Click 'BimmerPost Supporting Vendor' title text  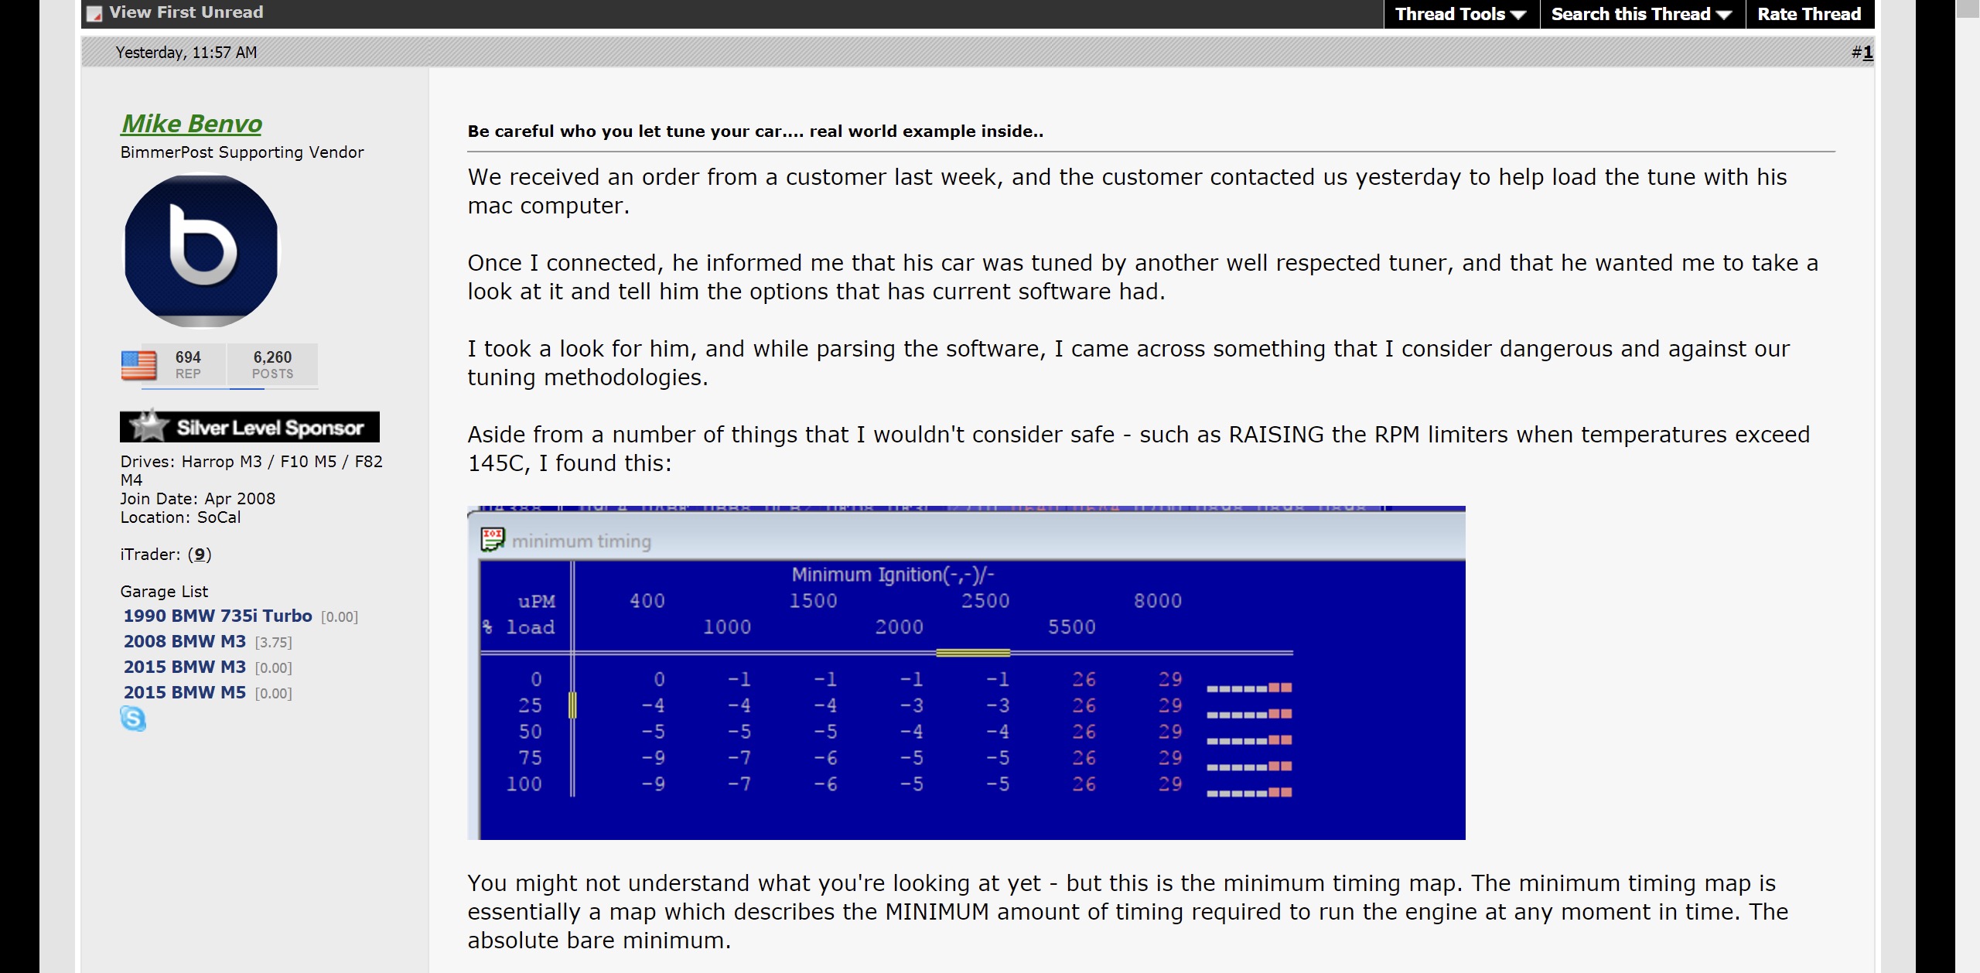(x=242, y=152)
